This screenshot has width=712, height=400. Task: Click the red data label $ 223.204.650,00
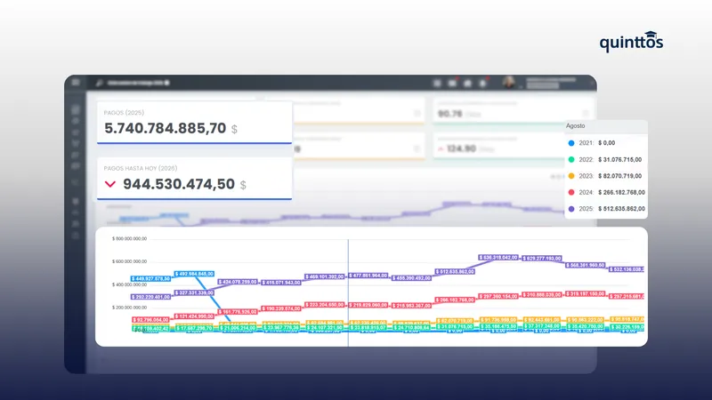tap(325, 305)
